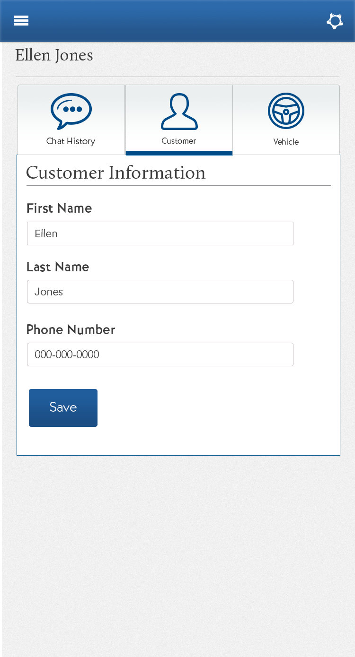
Task: Click the Customer person silhouette icon
Action: 179,112
